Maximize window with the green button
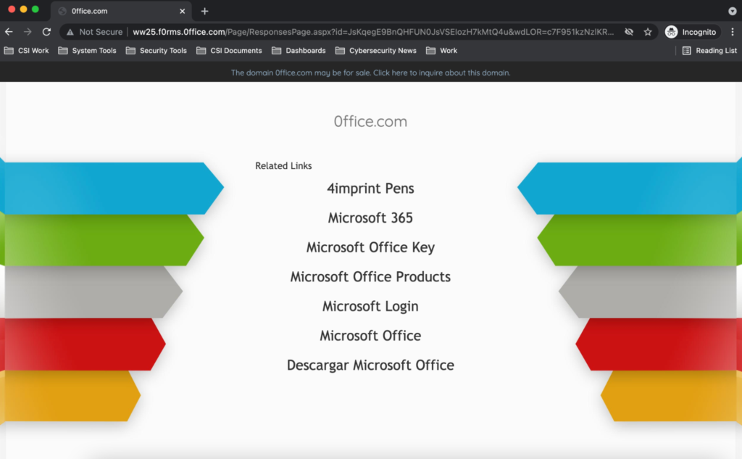742x459 pixels. (35, 9)
